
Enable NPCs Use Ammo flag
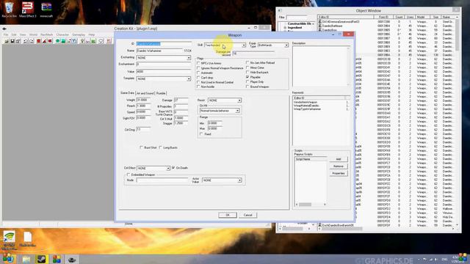[198, 63]
